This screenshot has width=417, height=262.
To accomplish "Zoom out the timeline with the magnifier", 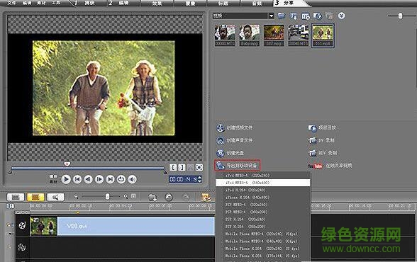I will [76, 196].
